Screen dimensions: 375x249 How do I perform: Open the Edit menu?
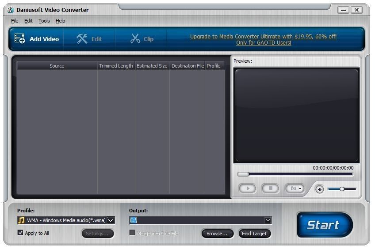(28, 21)
